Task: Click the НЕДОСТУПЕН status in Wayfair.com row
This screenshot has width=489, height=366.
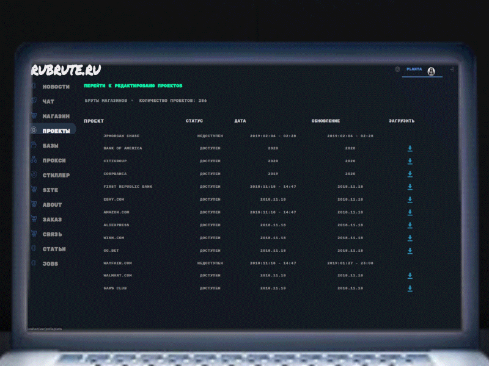Action: point(210,263)
